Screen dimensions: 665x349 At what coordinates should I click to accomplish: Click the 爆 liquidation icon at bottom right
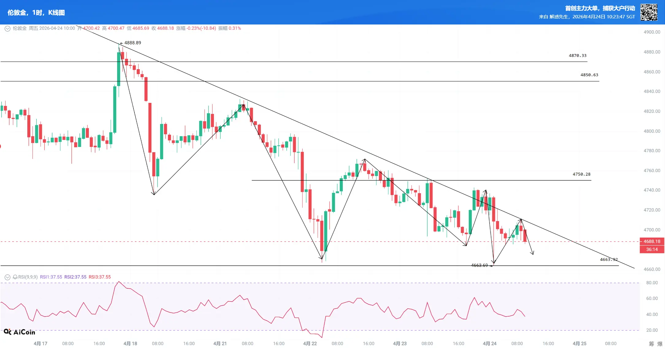(660, 344)
